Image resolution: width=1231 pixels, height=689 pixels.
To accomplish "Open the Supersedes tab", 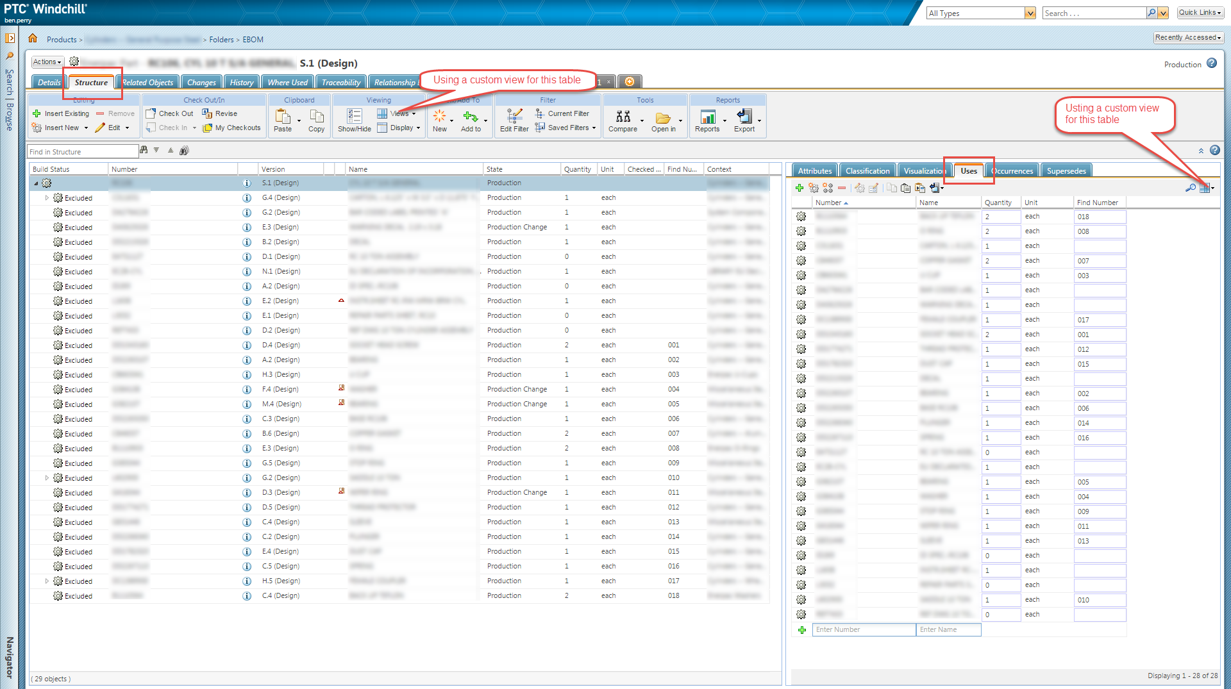I will coord(1066,170).
